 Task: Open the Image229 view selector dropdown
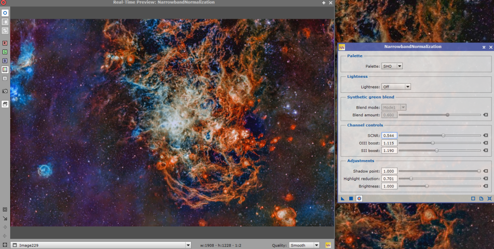[x=101, y=245]
